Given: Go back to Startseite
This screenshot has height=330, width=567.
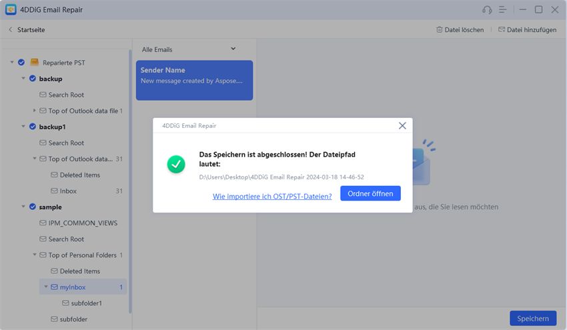Looking at the screenshot, I should [31, 29].
